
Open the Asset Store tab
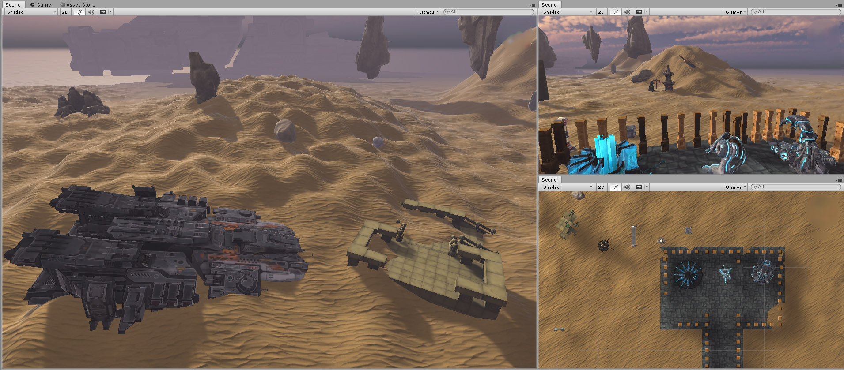(78, 5)
